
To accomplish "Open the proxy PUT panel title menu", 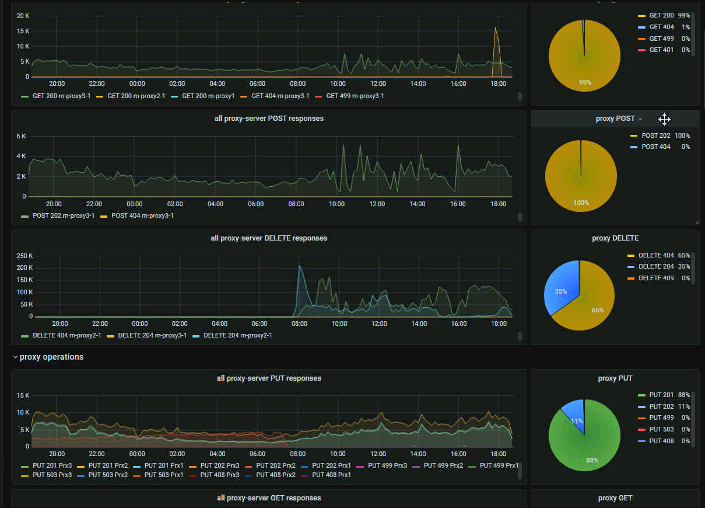I will click(615, 378).
